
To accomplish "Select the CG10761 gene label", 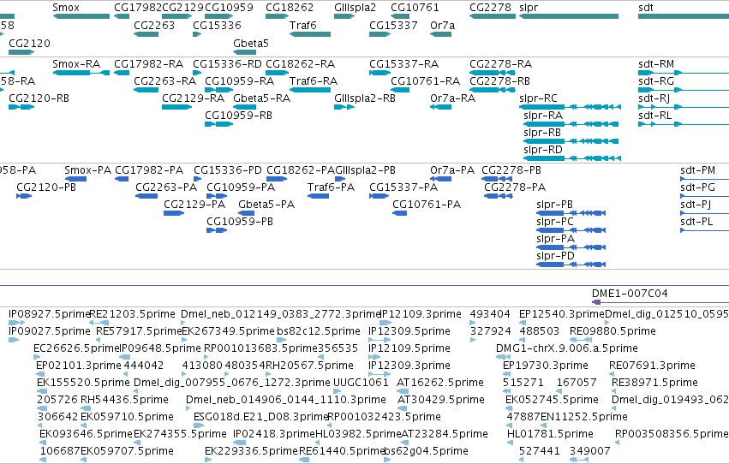I will (415, 8).
